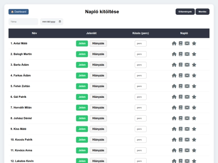Click the Késés (perc) column header
This screenshot has width=218, height=163.
click(x=140, y=33)
